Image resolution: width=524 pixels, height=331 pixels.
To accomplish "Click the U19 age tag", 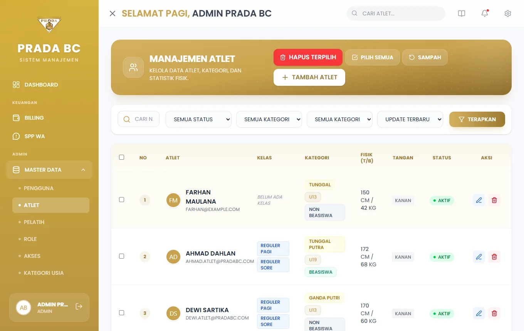I will click(313, 260).
